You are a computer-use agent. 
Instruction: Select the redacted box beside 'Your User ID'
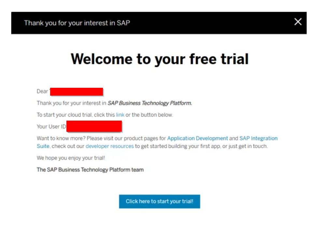pyautogui.click(x=94, y=126)
